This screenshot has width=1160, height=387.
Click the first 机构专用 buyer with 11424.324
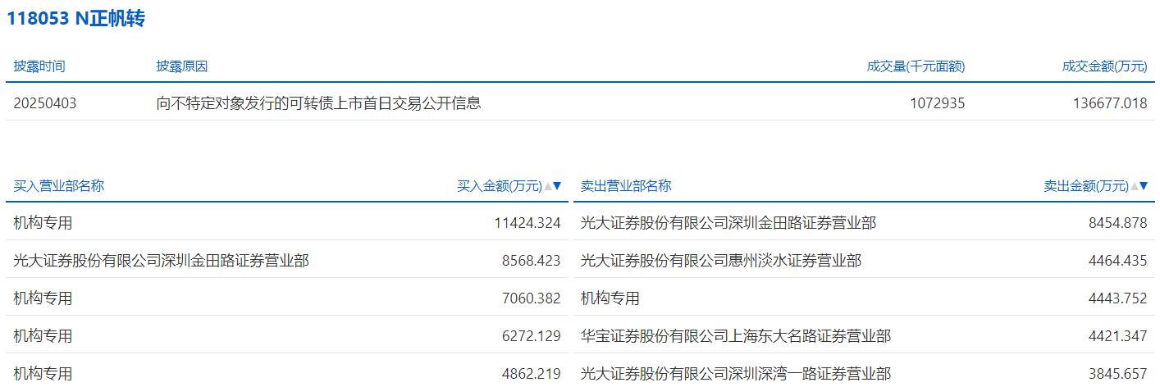(43, 223)
